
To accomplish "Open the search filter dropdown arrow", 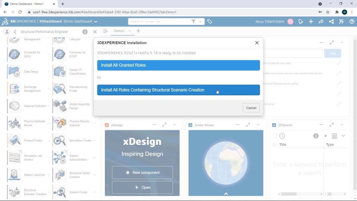I will [200, 22].
